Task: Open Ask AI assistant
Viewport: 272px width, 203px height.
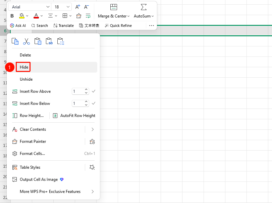Action: (18, 26)
